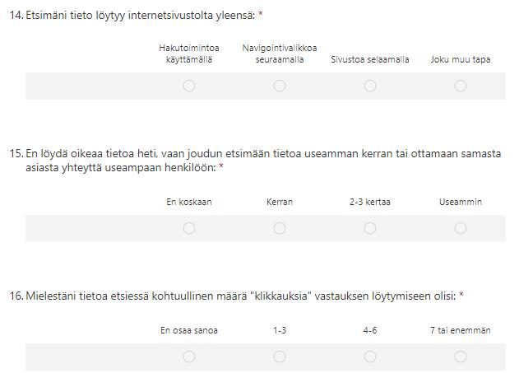Select the '2-3 kertaa' radio button

[x=370, y=228]
